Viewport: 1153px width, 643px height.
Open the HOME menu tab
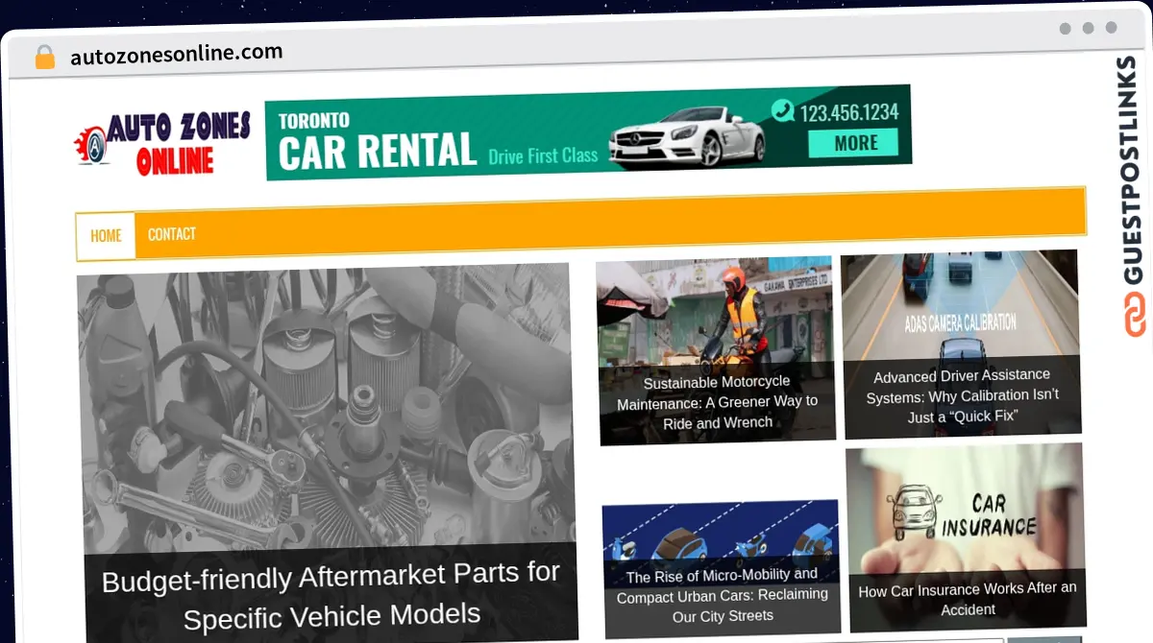[x=106, y=235]
